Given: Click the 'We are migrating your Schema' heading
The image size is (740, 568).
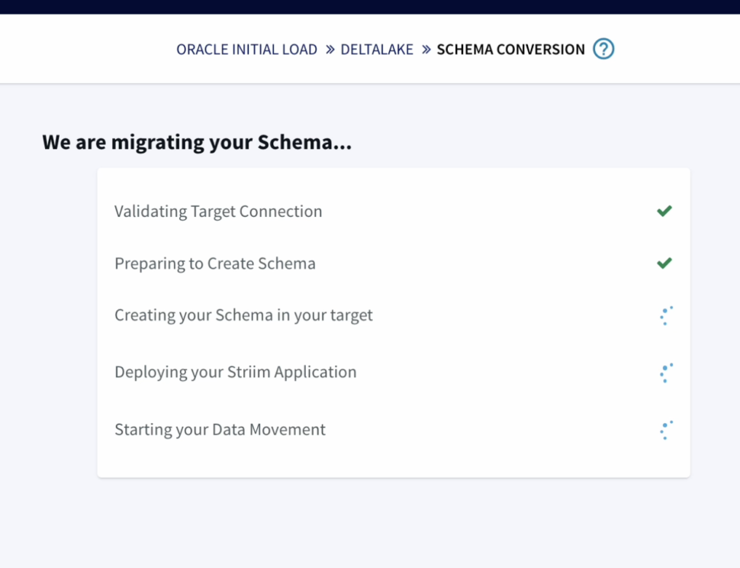Looking at the screenshot, I should (197, 142).
